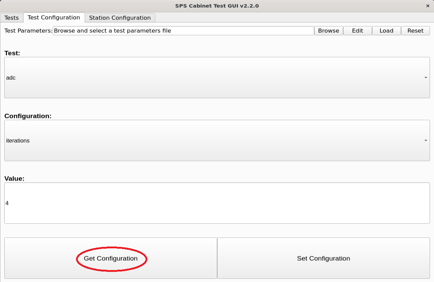Image resolution: width=434 pixels, height=282 pixels.
Task: Switch to the Tests tab
Action: point(12,18)
